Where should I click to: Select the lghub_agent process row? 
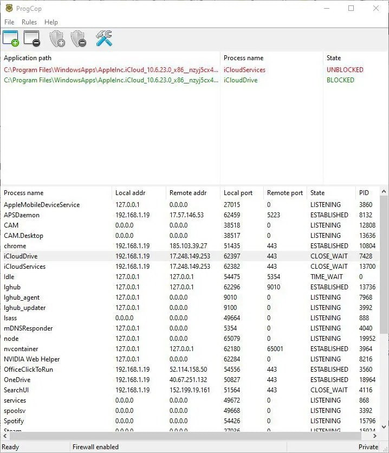[x=190, y=297]
